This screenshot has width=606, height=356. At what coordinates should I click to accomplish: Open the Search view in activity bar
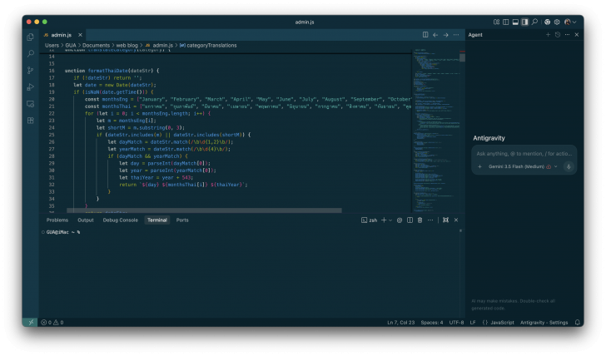(31, 54)
